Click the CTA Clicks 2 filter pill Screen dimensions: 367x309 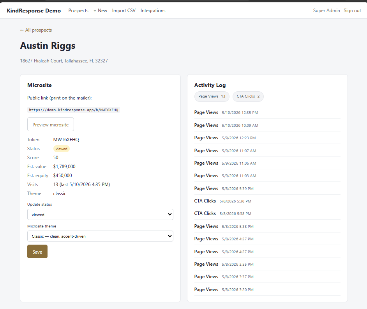(248, 96)
